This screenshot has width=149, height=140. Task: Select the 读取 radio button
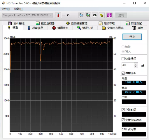[x=123, y=47]
